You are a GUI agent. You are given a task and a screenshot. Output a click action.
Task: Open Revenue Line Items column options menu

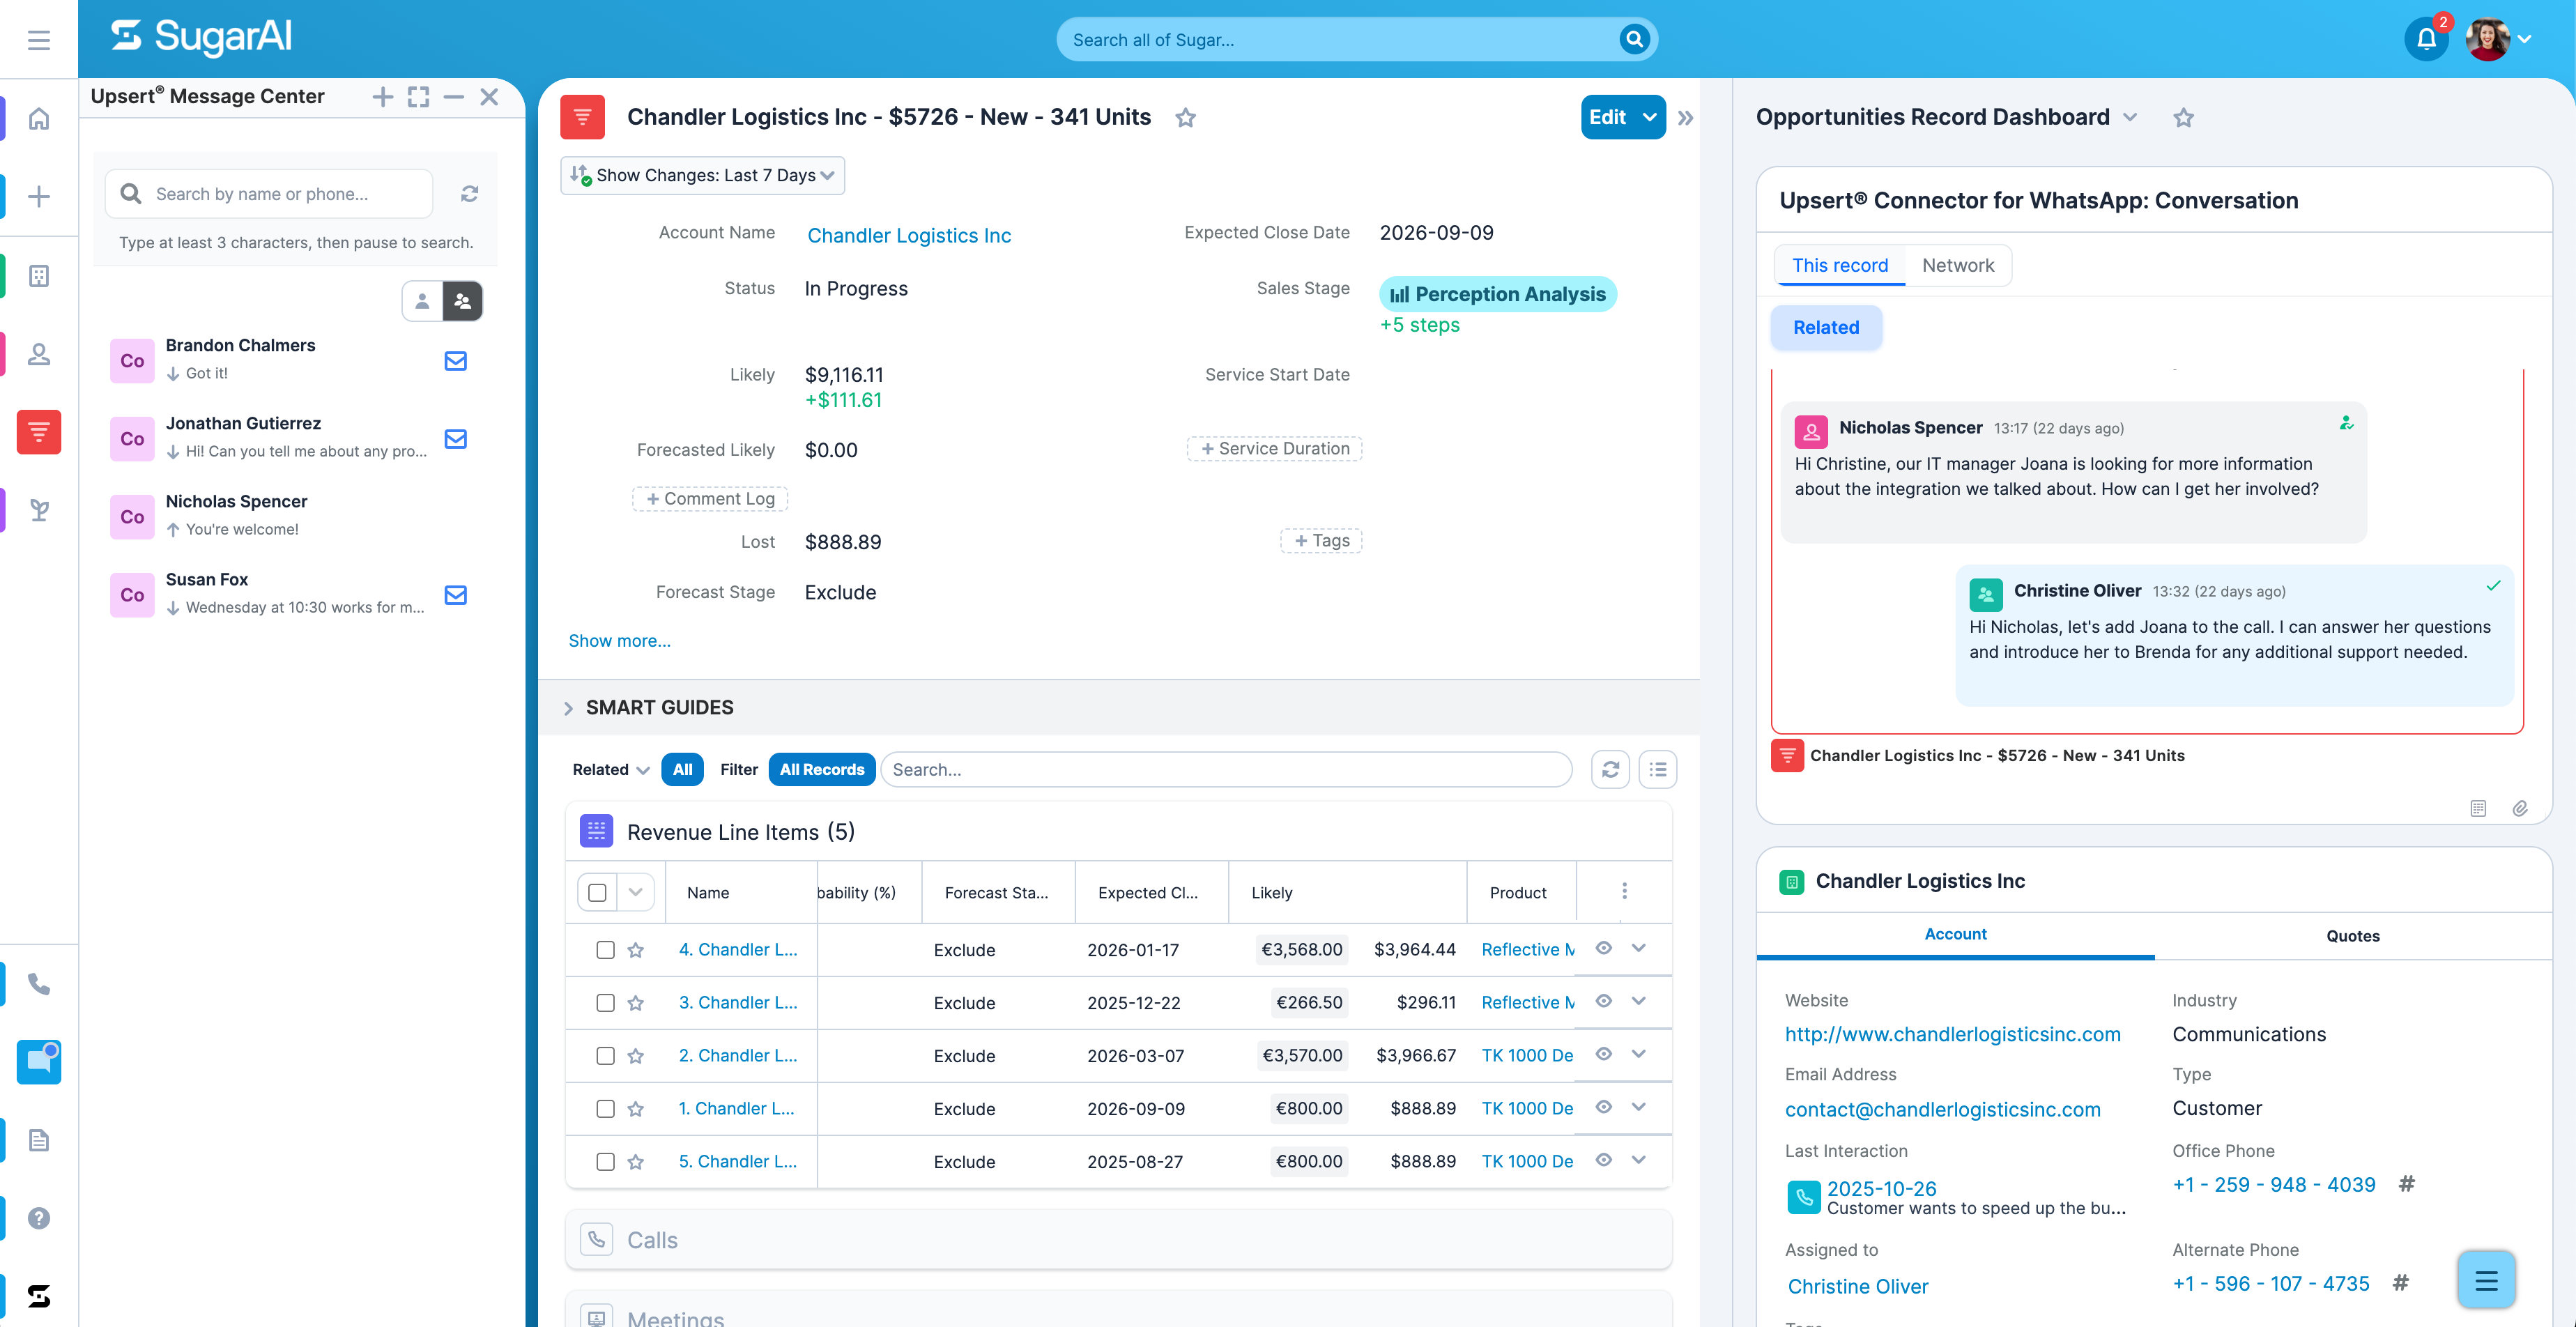point(1624,891)
